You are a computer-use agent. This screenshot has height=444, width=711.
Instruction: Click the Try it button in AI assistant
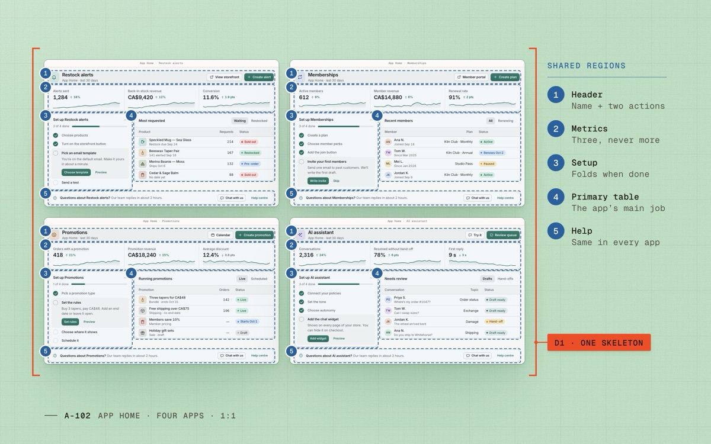pyautogui.click(x=475, y=235)
